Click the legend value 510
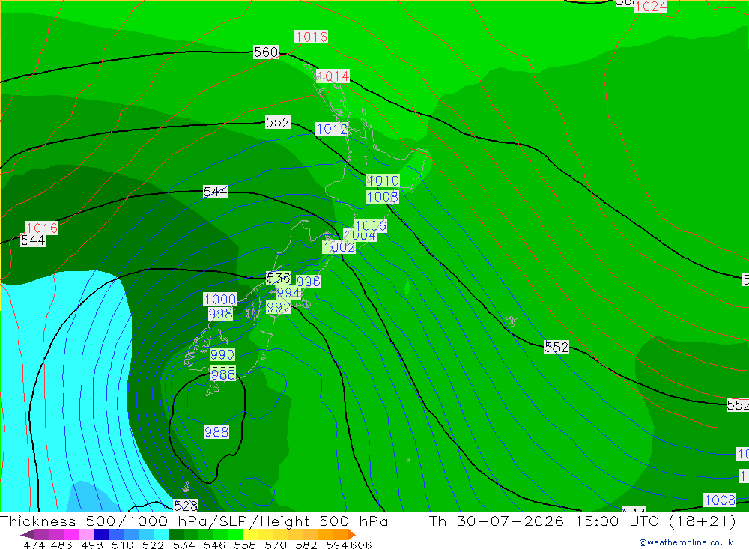The width and height of the screenshot is (749, 549). click(x=123, y=545)
